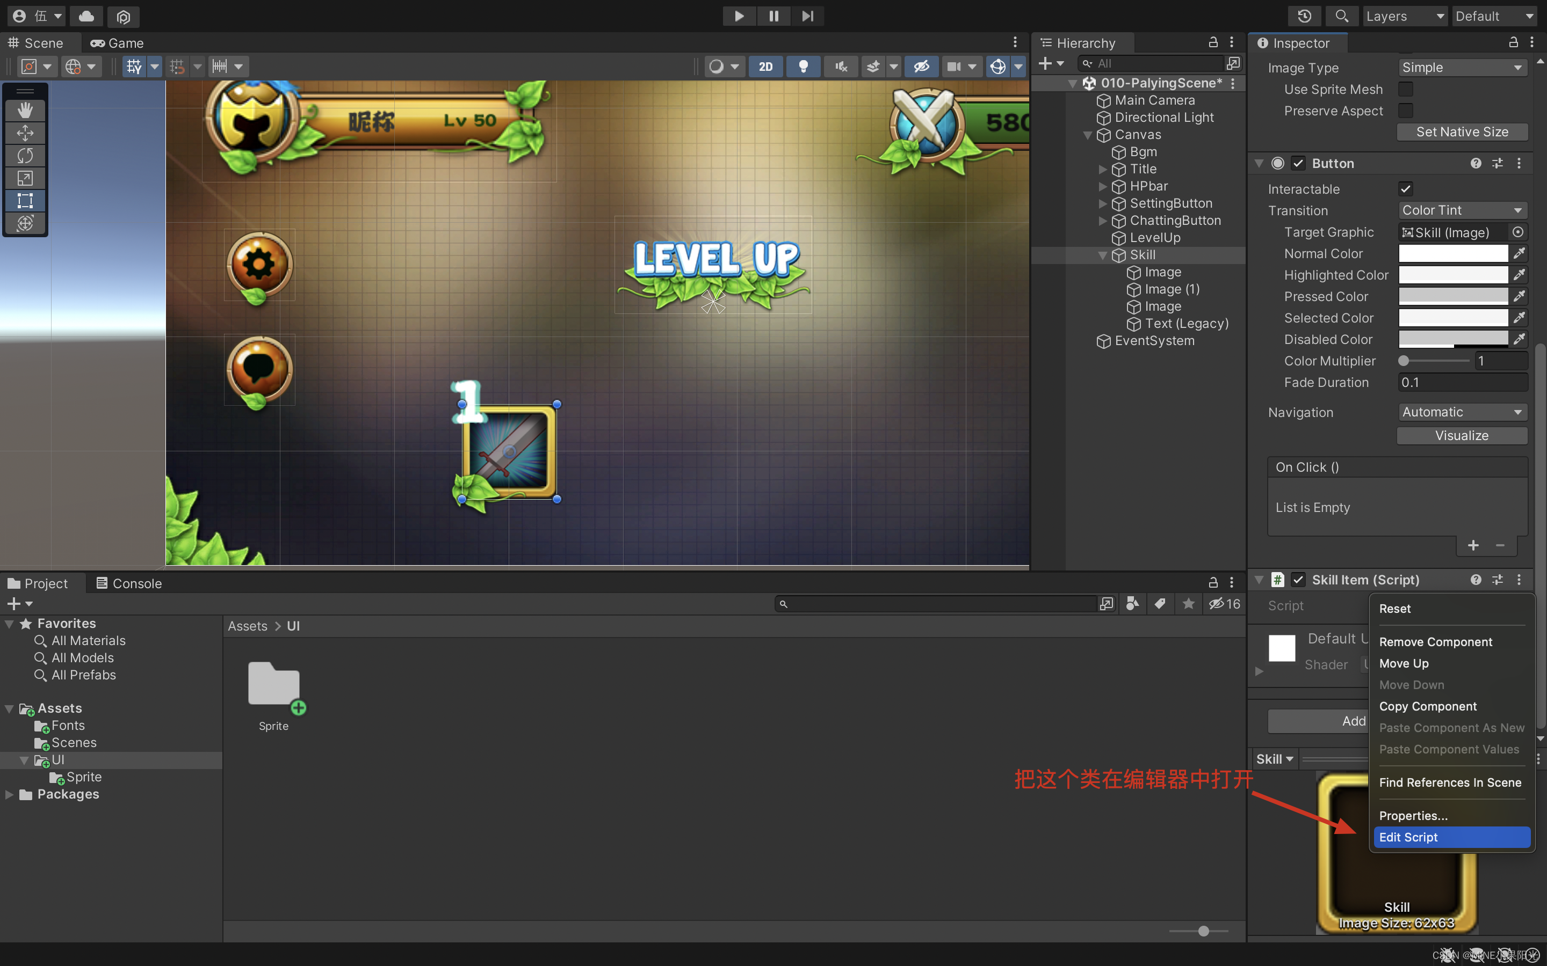Select the Hand view tool

pos(25,110)
